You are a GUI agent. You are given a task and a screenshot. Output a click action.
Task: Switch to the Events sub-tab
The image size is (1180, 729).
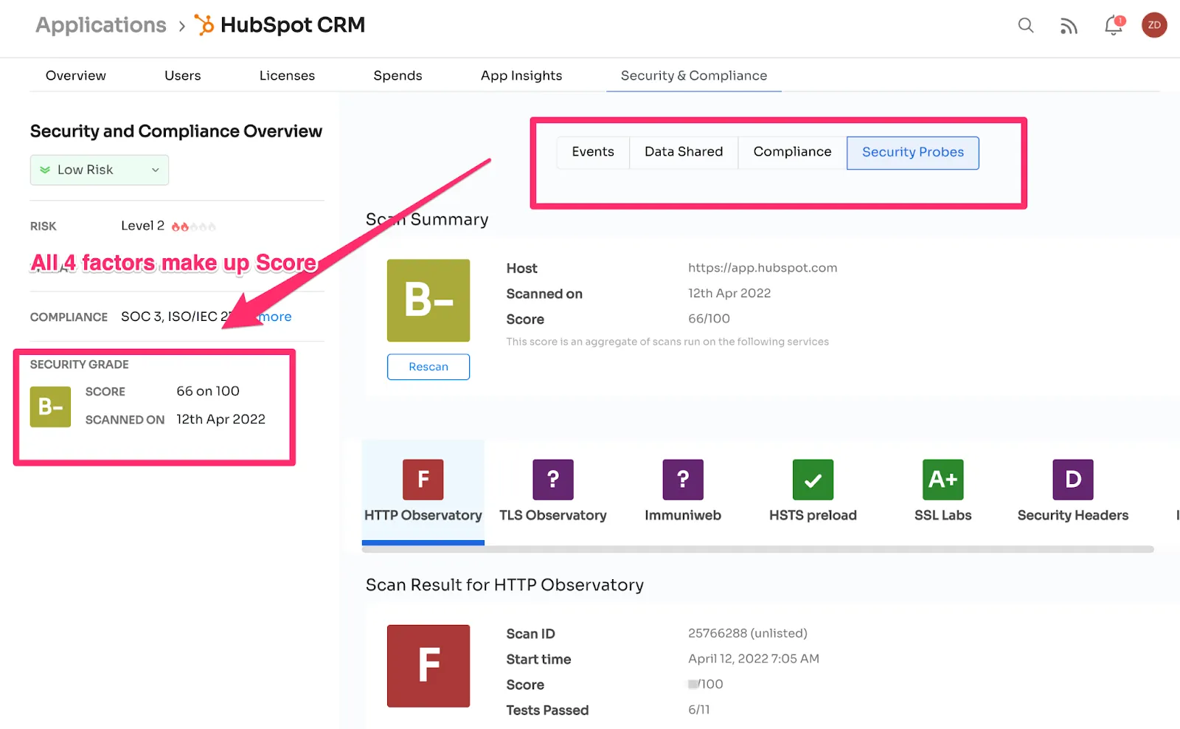point(593,152)
